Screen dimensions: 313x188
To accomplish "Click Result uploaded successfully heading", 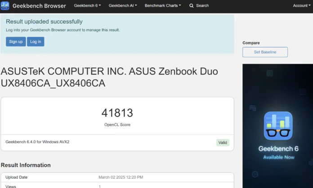I will point(44,21).
